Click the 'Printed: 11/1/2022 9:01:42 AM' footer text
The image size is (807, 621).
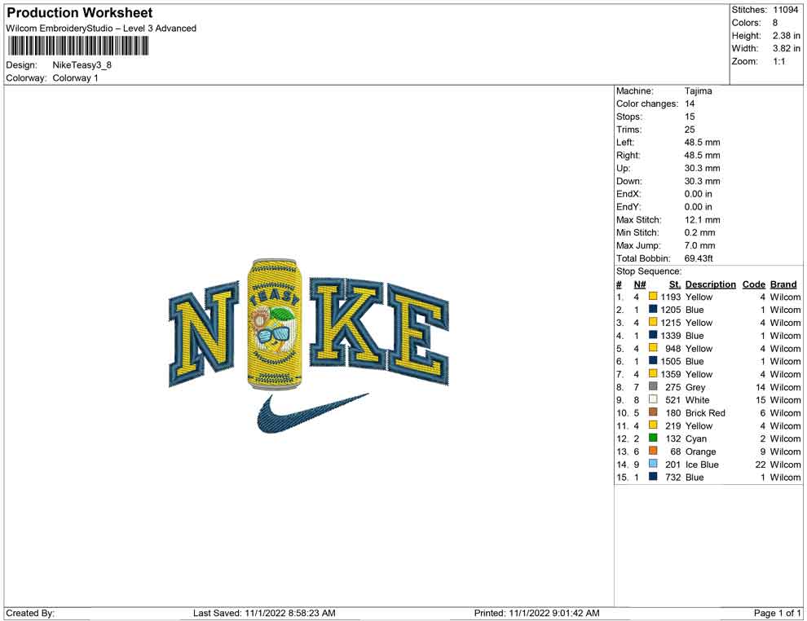(536, 613)
